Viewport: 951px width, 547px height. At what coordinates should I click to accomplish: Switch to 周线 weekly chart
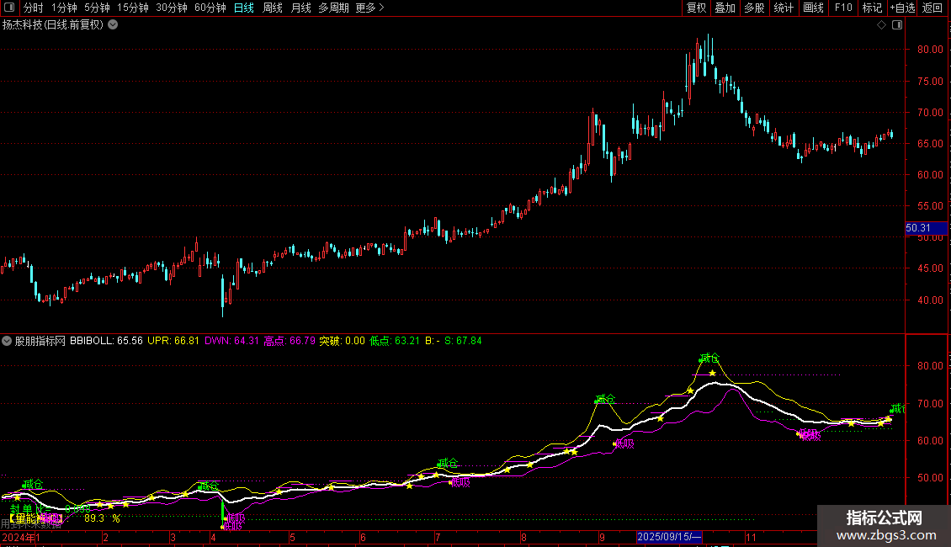(273, 8)
